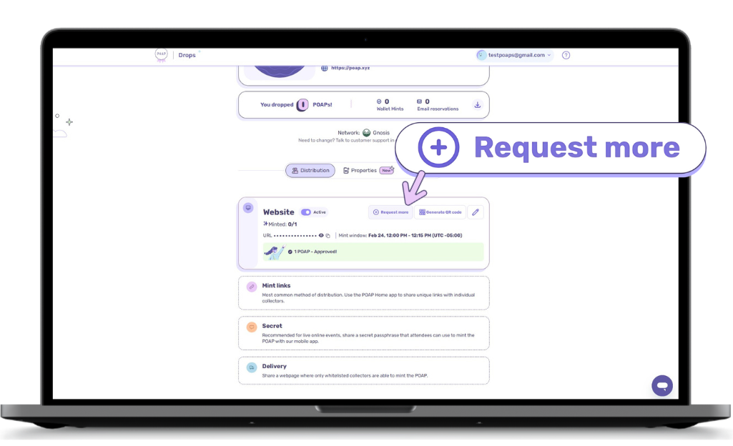
Task: Click the Request more button
Action: (x=390, y=212)
